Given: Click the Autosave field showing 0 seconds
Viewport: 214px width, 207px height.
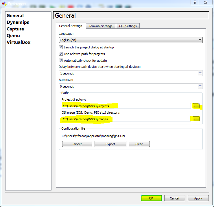Looking at the screenshot, I should coord(128,86).
